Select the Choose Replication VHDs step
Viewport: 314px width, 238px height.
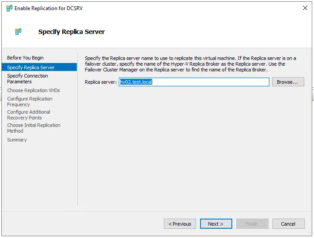tap(34, 90)
